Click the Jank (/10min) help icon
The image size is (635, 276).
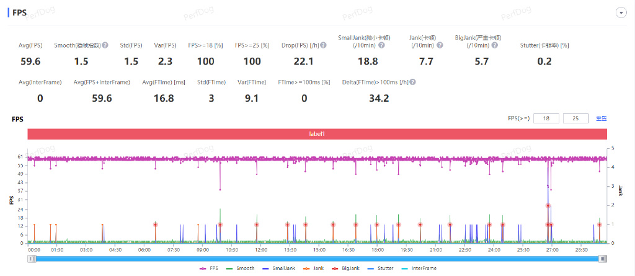(x=440, y=45)
